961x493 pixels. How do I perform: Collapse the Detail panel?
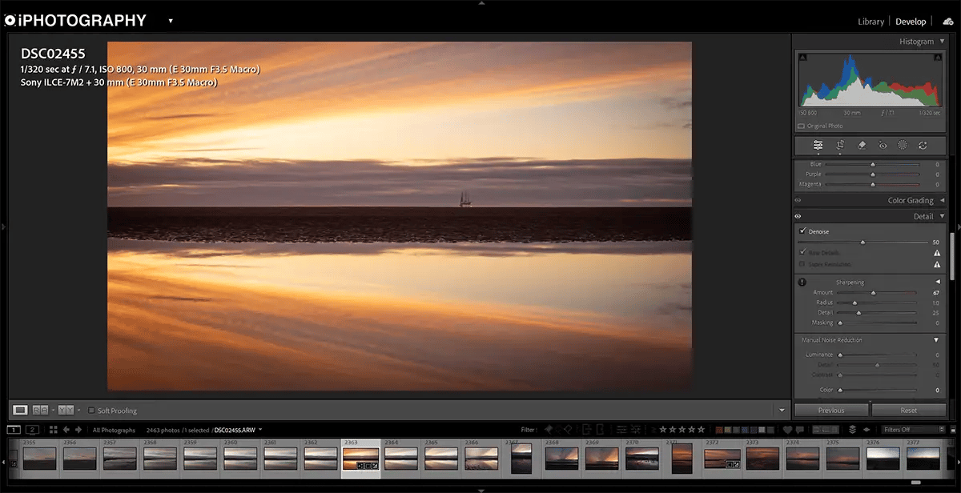[x=940, y=216]
